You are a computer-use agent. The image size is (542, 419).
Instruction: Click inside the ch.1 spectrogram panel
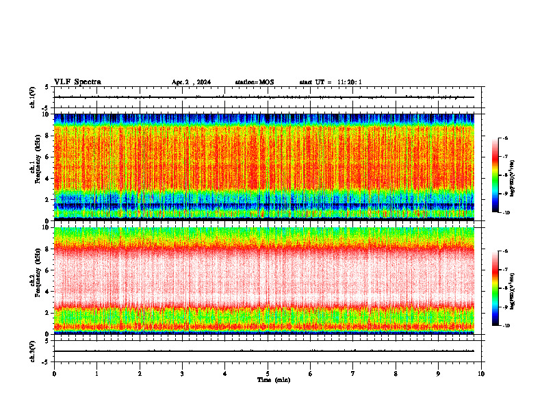(264, 167)
